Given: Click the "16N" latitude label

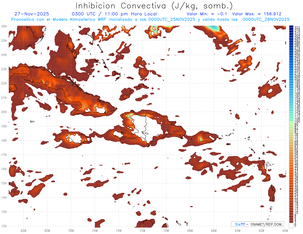Looking at the screenshot, I should click(x=4, y=169).
